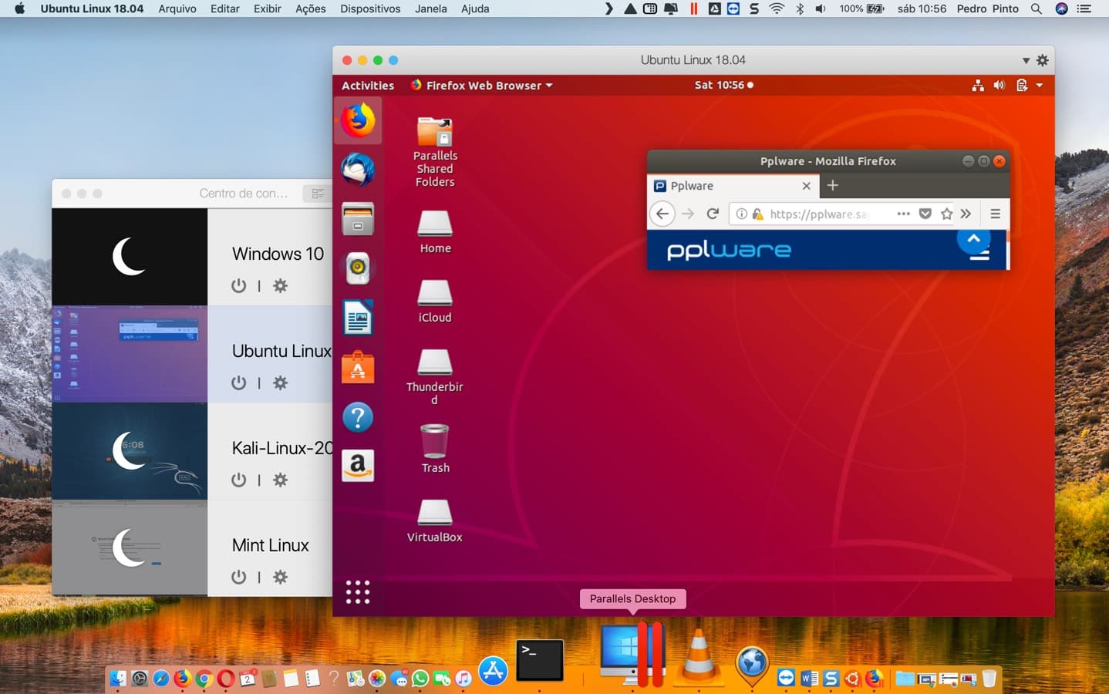Screen dimensions: 1109x694
Task: Open the Arquivo menu
Action: coord(177,8)
